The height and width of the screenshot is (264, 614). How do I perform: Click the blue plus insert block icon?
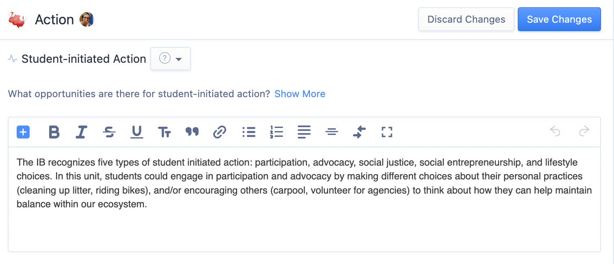coord(23,132)
